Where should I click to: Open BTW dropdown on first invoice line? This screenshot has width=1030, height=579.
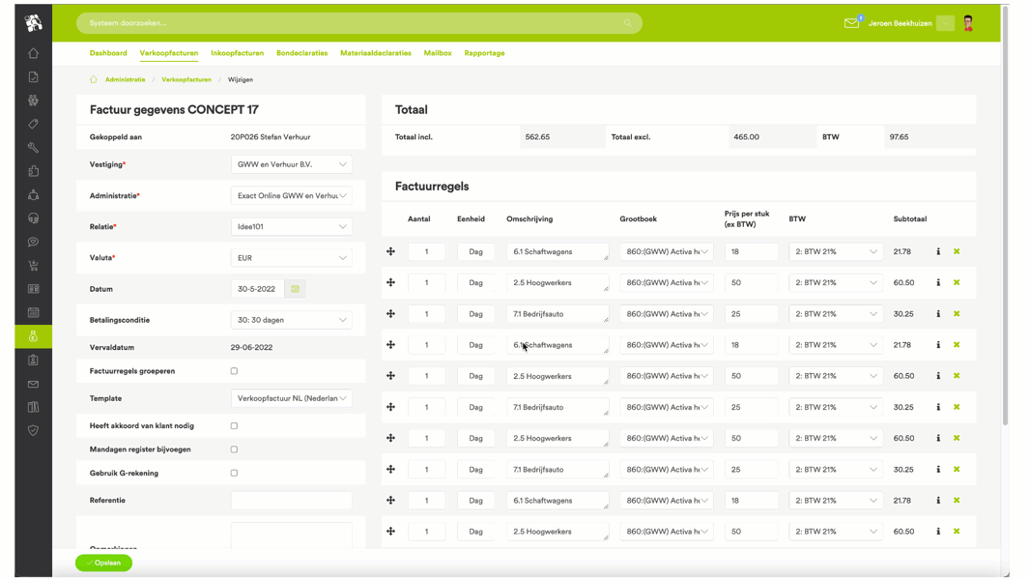[x=836, y=251]
